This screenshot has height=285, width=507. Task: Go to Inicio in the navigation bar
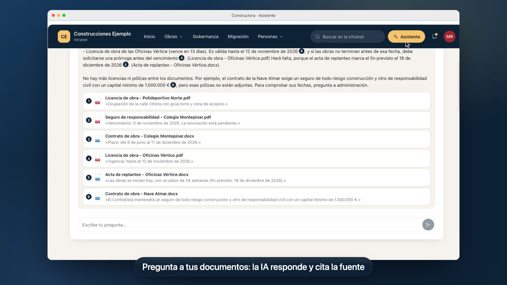pos(149,36)
